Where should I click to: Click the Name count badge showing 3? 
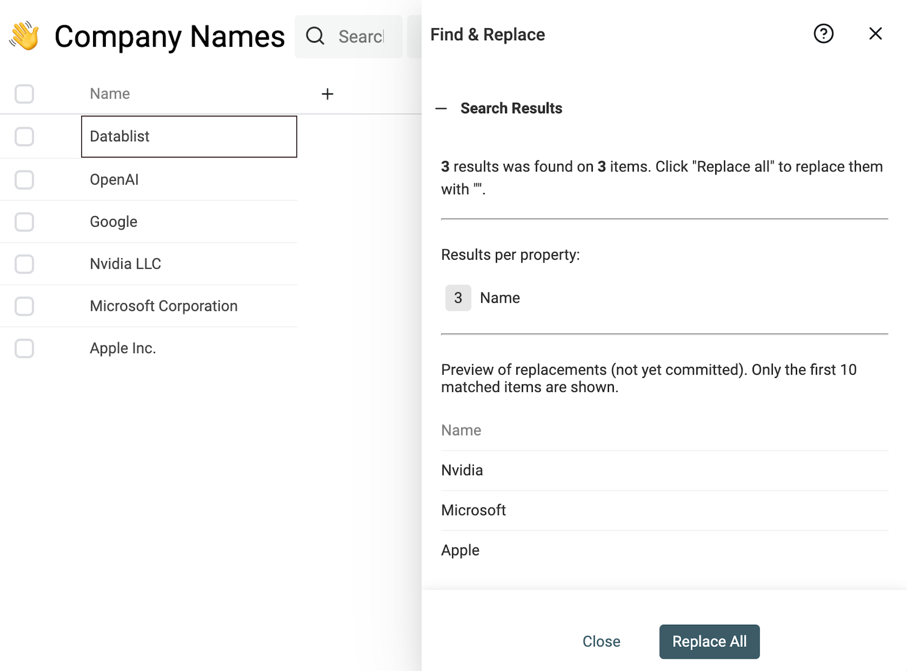[457, 297]
